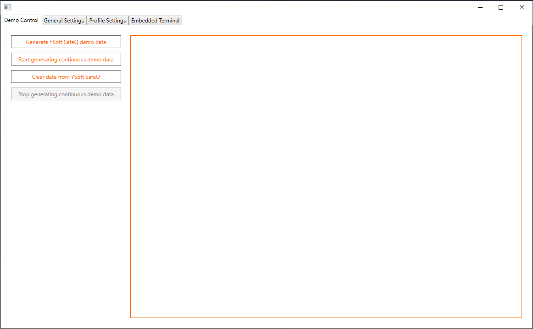The image size is (533, 329).
Task: Select the Embedded Terminal tab
Action: click(155, 21)
